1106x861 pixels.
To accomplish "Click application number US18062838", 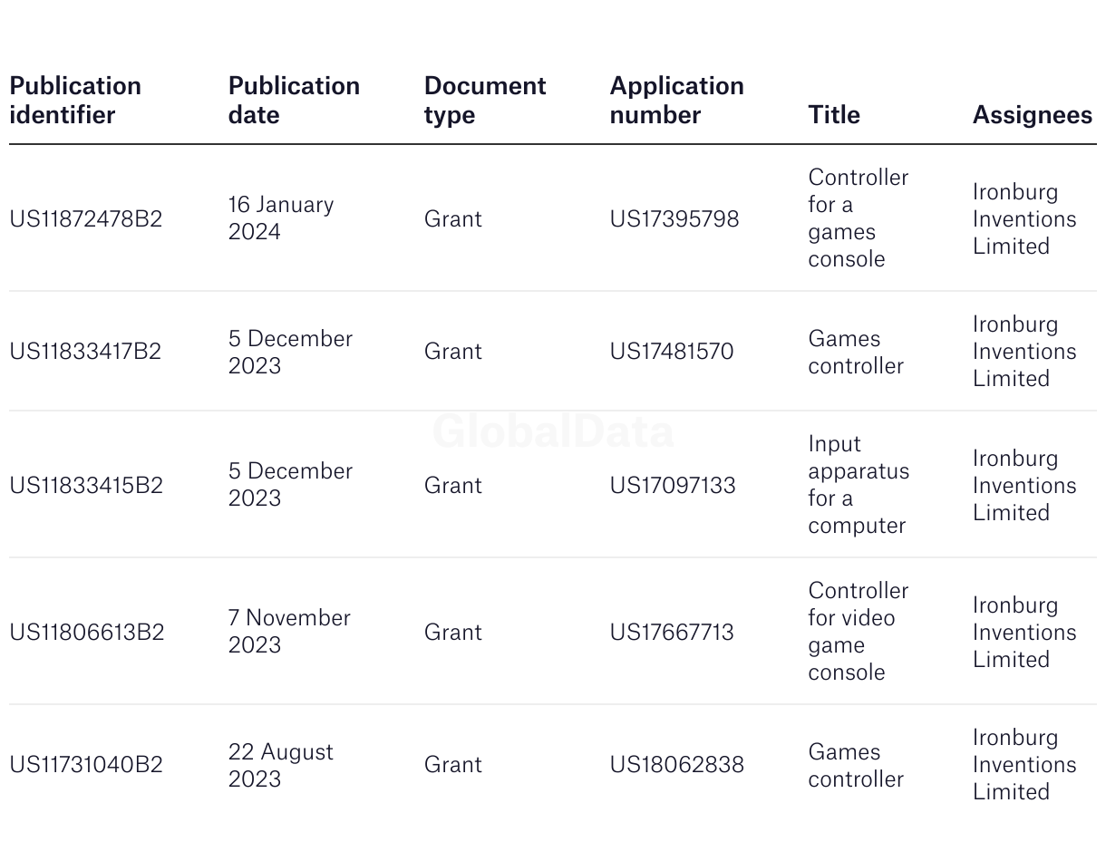I will (677, 765).
